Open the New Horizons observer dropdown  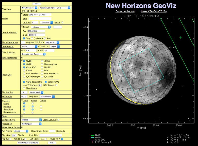click(x=29, y=8)
